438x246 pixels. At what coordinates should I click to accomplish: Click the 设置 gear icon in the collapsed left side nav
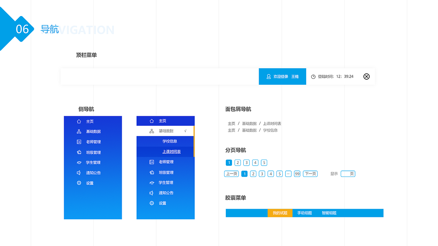click(79, 183)
